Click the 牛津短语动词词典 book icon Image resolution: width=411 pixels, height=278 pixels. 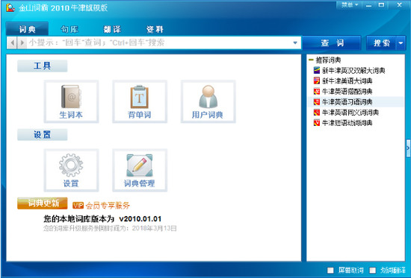coord(317,123)
